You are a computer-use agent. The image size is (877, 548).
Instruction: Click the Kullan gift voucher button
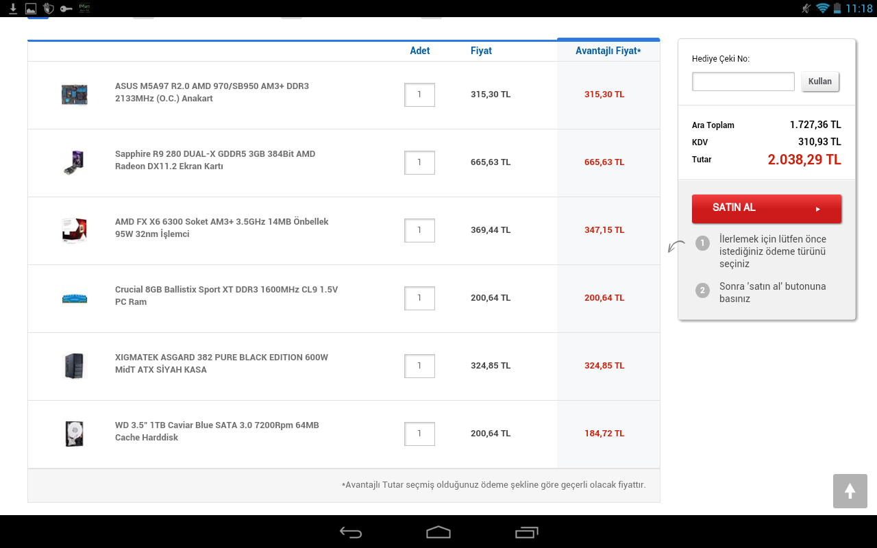click(820, 82)
